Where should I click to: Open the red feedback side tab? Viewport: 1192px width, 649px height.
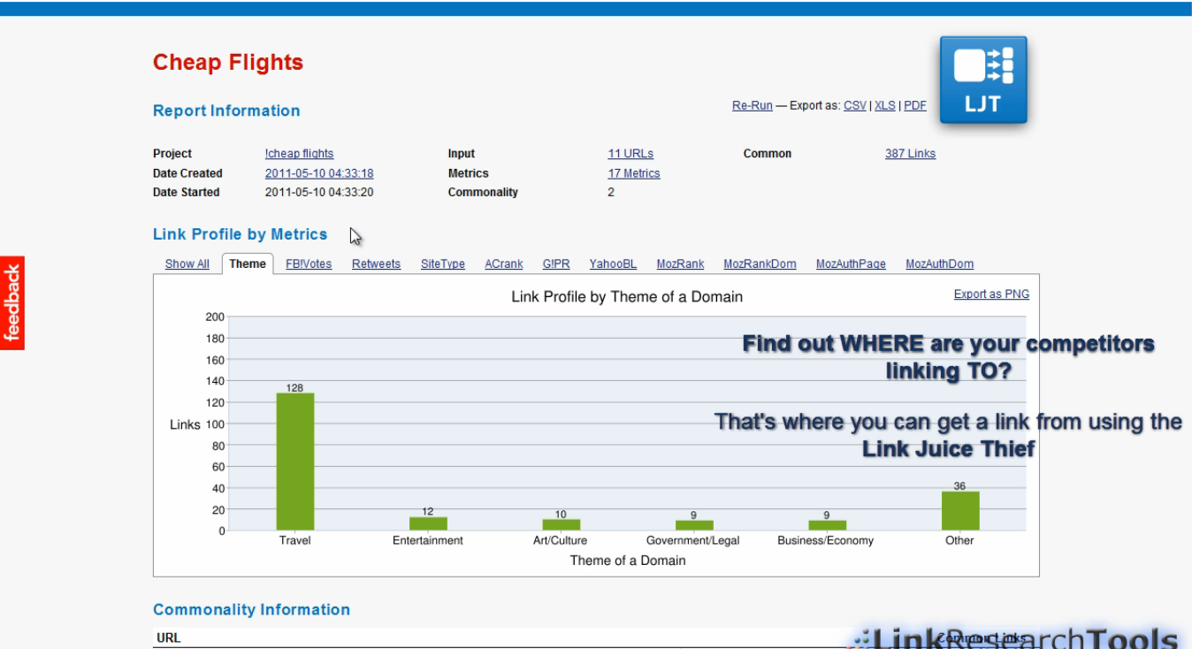coord(11,303)
